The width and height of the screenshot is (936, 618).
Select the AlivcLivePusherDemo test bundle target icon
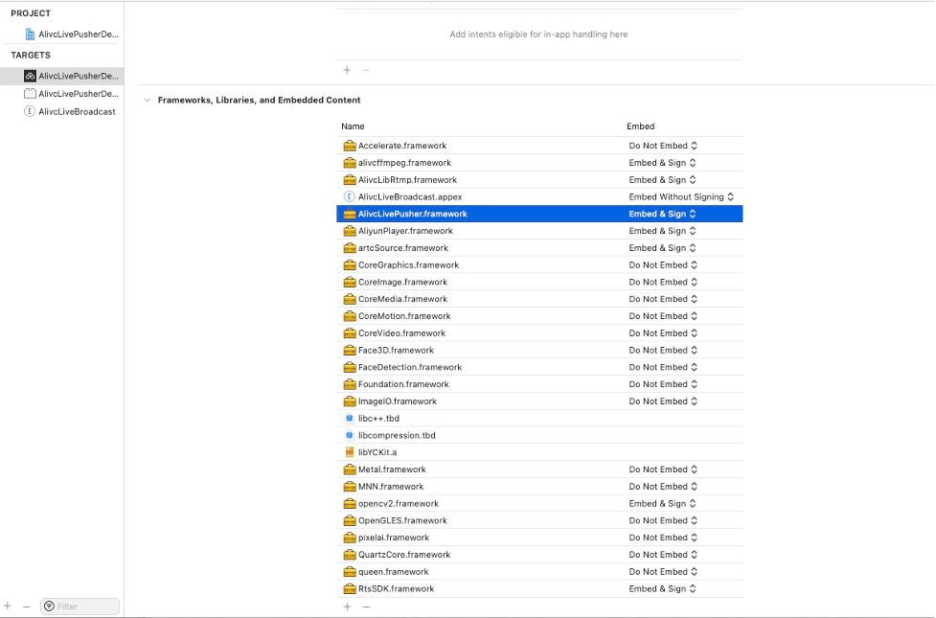[x=30, y=94]
